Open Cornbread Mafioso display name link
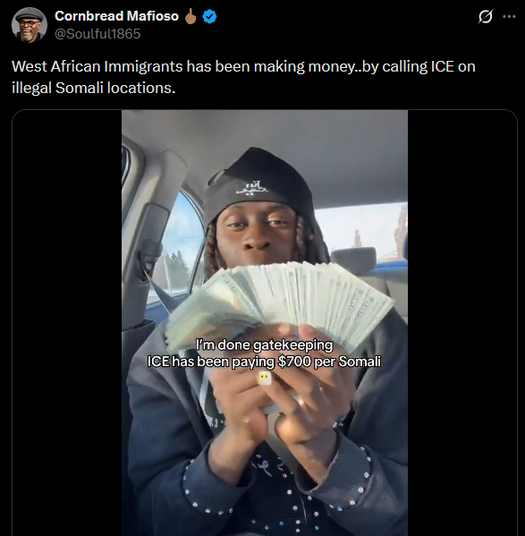 click(116, 16)
